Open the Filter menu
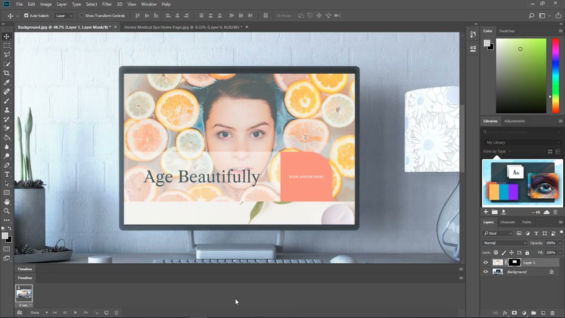565x318 pixels. (x=107, y=4)
